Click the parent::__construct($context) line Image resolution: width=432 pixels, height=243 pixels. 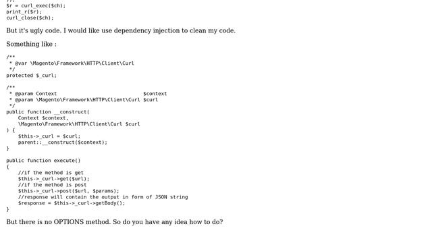(x=63, y=142)
